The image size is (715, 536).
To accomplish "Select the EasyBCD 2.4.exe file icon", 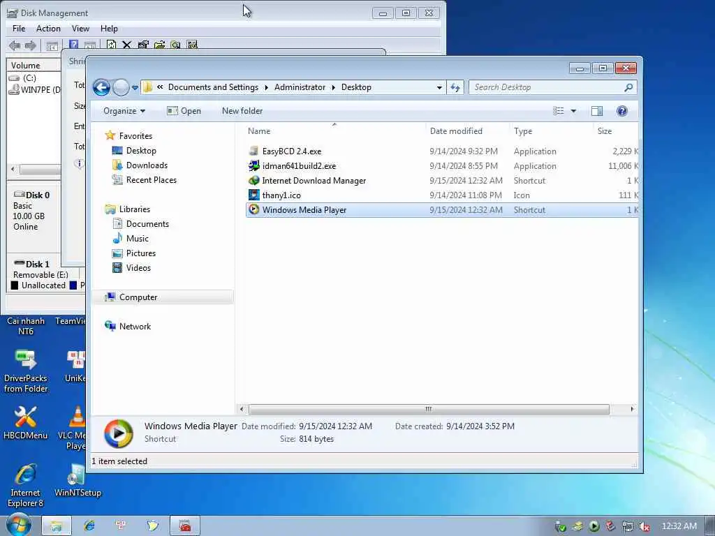I will (x=254, y=151).
